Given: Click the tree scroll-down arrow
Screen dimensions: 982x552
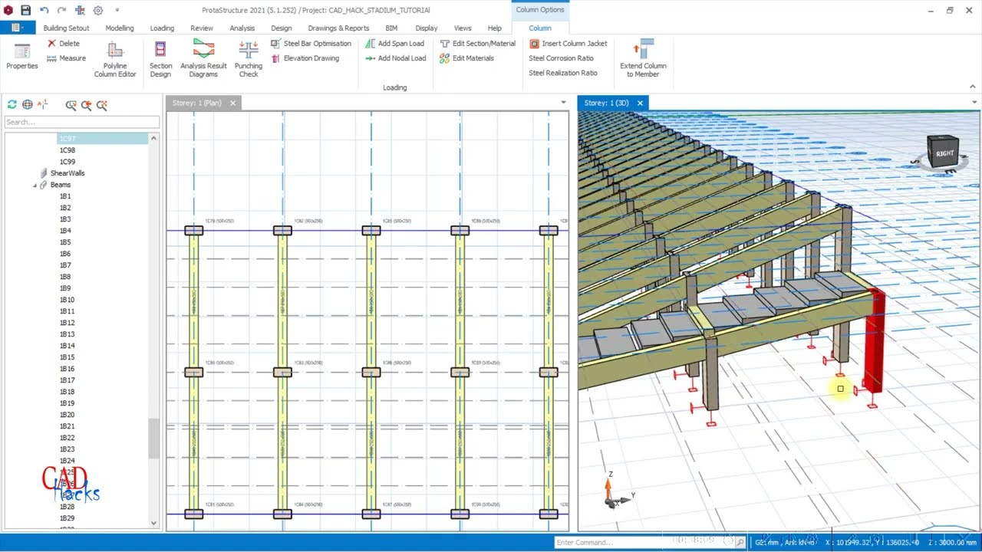Looking at the screenshot, I should coord(153,523).
